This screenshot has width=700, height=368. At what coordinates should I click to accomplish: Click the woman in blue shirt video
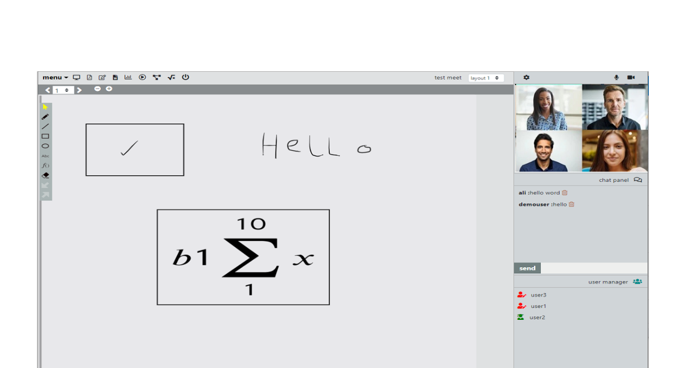click(549, 107)
